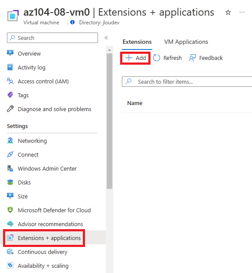Viewport: 252px width, 273px height.
Task: Open Activity log via its icon
Action: 10,67
